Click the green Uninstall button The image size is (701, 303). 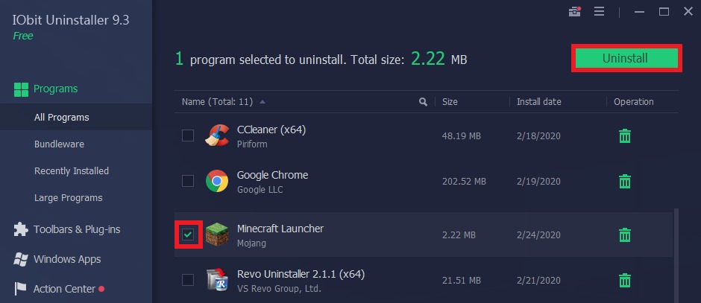tap(626, 58)
